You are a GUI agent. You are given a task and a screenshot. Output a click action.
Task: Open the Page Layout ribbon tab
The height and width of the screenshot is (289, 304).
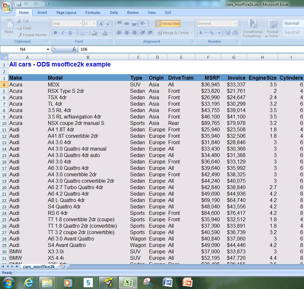pyautogui.click(x=66, y=13)
